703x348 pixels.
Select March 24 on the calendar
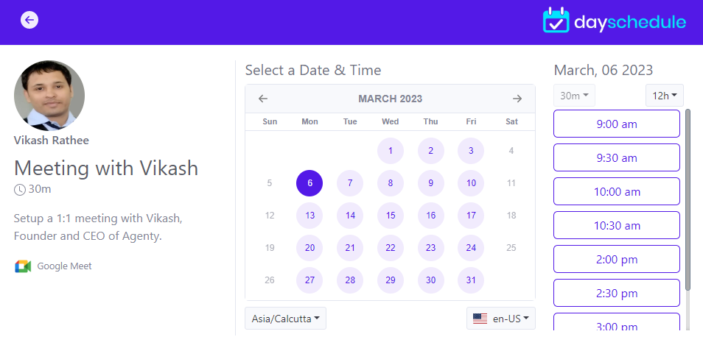coord(471,248)
